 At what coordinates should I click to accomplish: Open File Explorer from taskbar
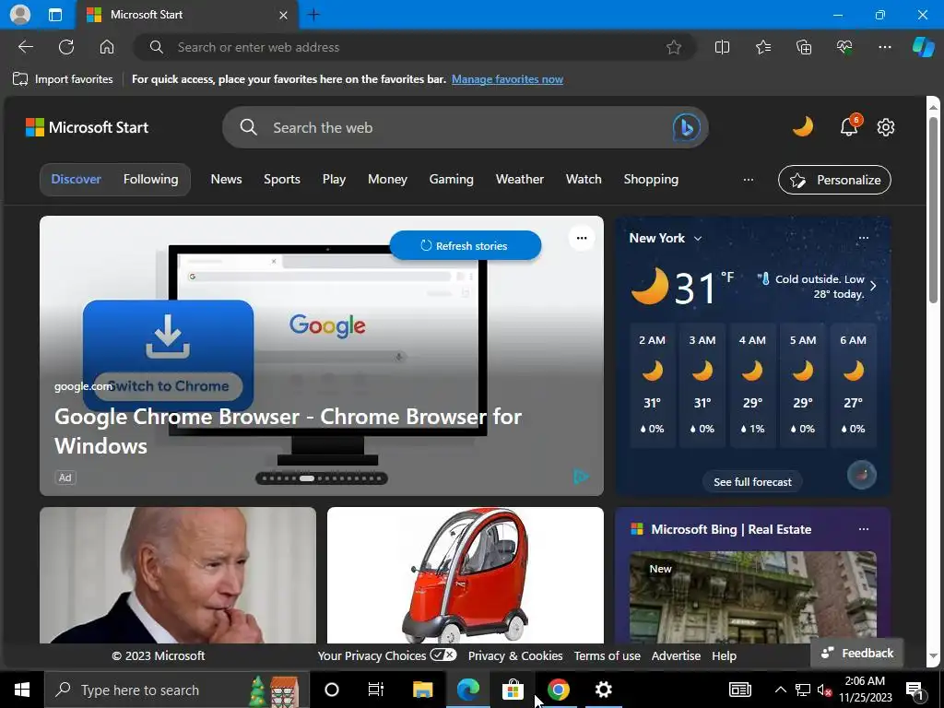(422, 690)
